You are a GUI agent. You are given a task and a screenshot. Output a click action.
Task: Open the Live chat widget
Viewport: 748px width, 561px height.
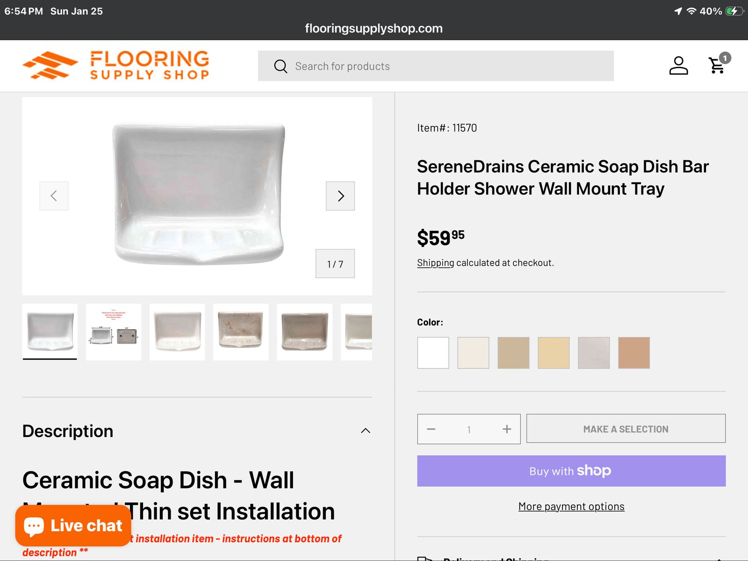click(x=73, y=525)
